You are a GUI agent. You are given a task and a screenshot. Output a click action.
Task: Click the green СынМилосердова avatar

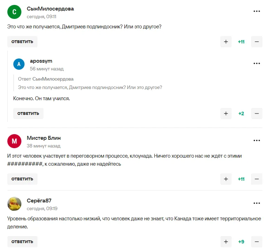point(14,12)
